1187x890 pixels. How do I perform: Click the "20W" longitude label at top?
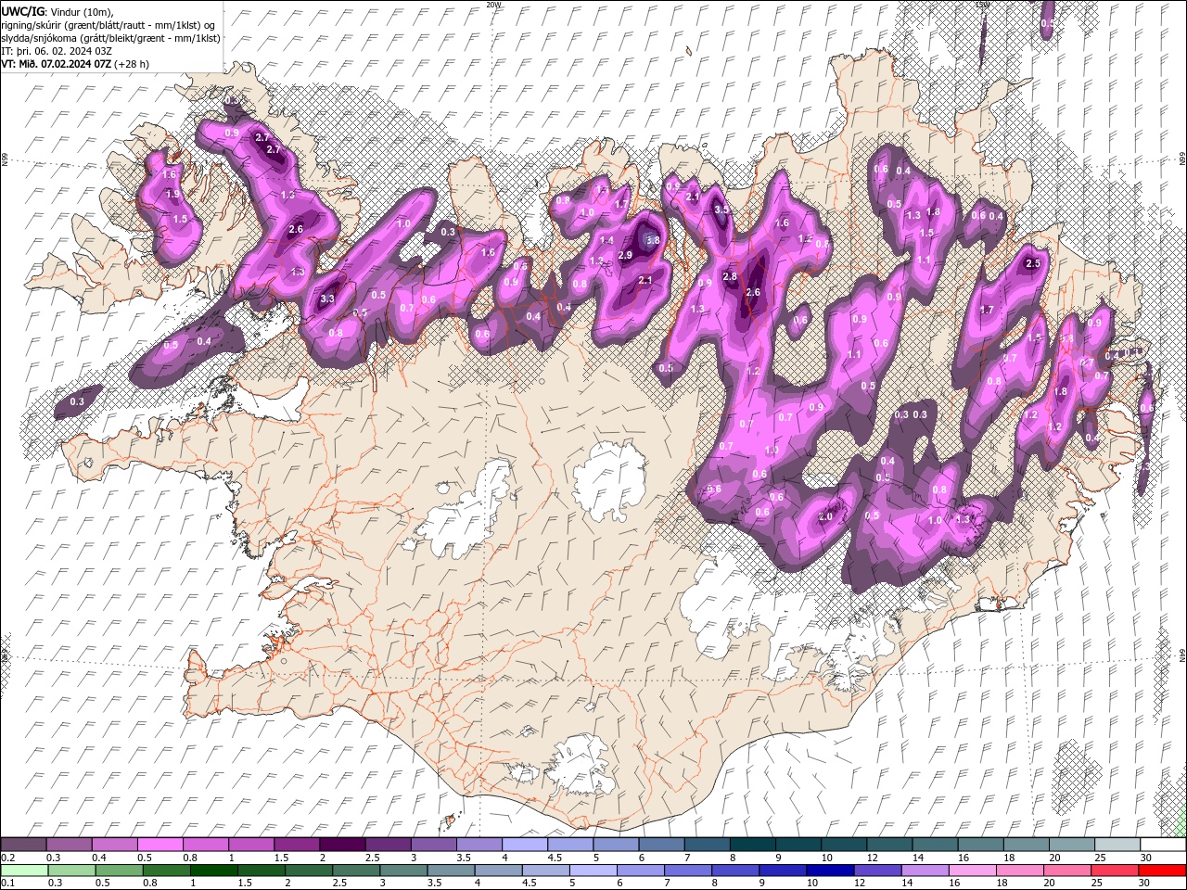[493, 5]
